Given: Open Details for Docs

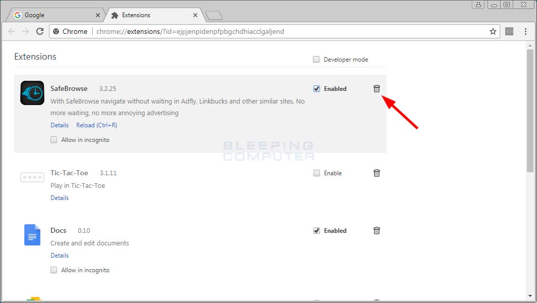Looking at the screenshot, I should coord(60,256).
